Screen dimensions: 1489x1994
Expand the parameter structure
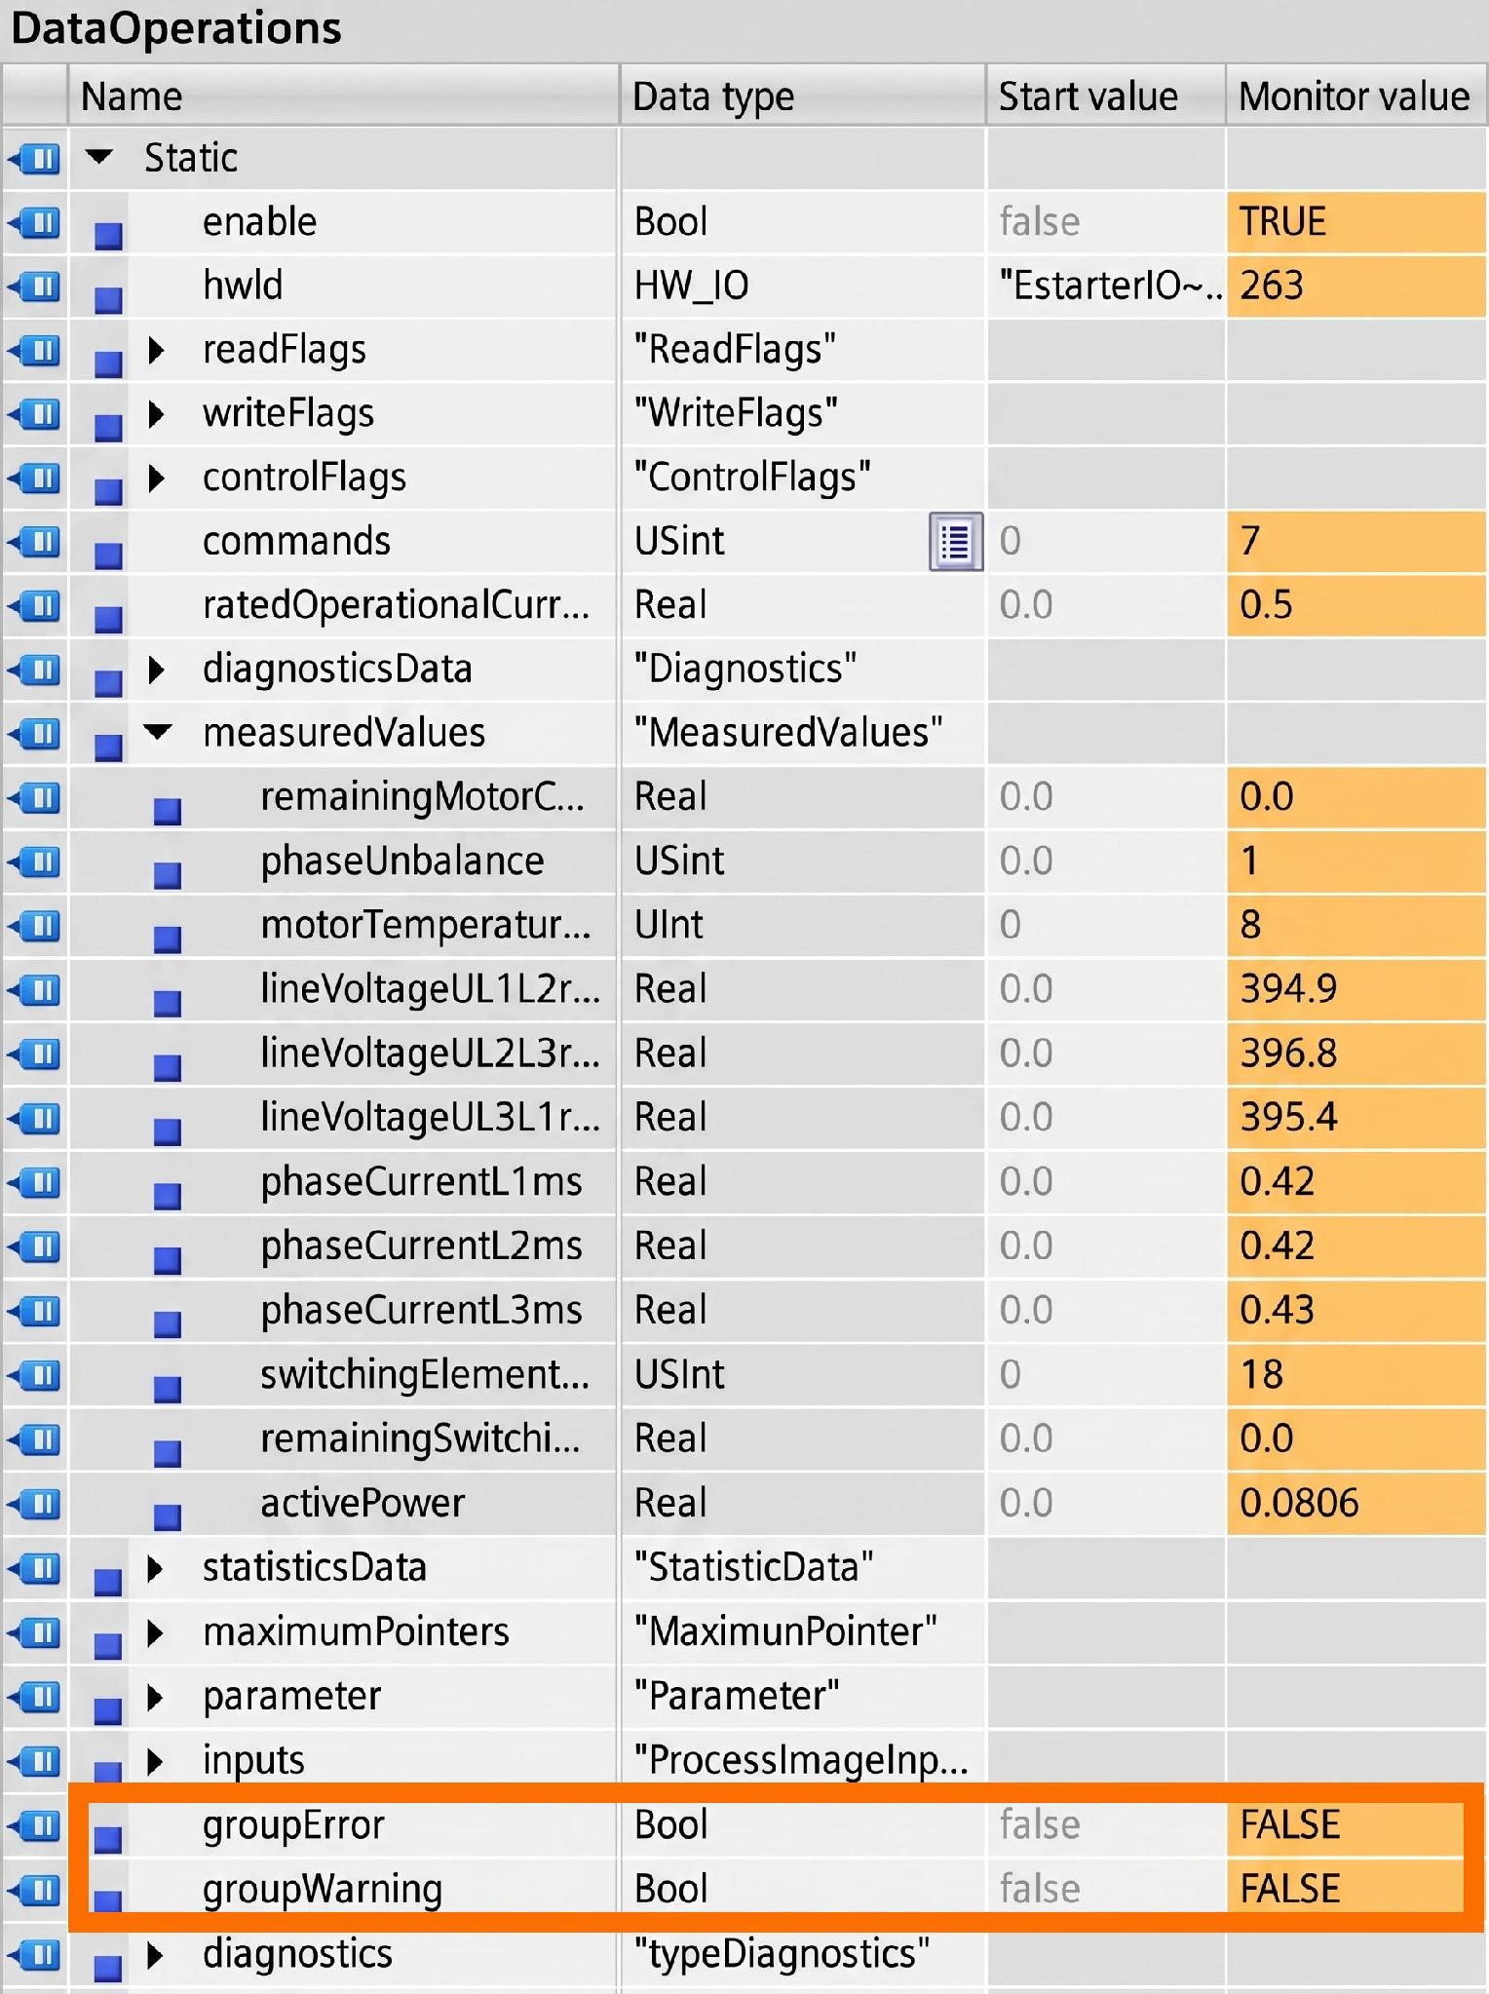[156, 1696]
